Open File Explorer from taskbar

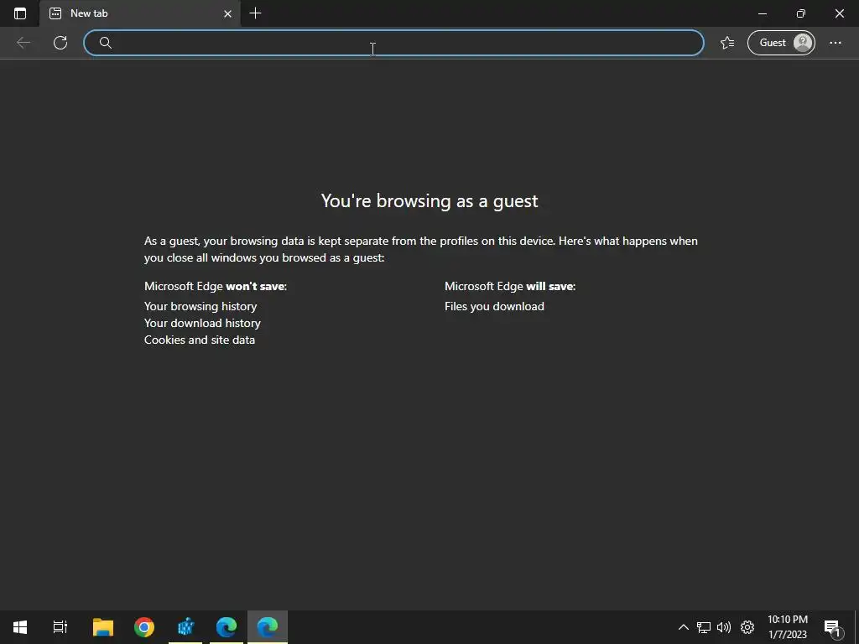tap(103, 627)
